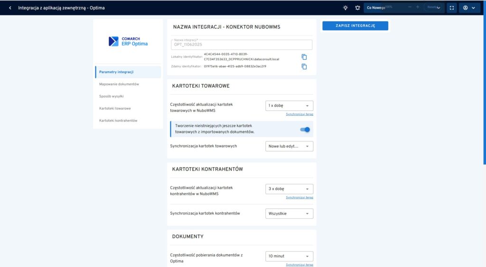Click the back arrow in header
This screenshot has width=486, height=267.
point(10,8)
